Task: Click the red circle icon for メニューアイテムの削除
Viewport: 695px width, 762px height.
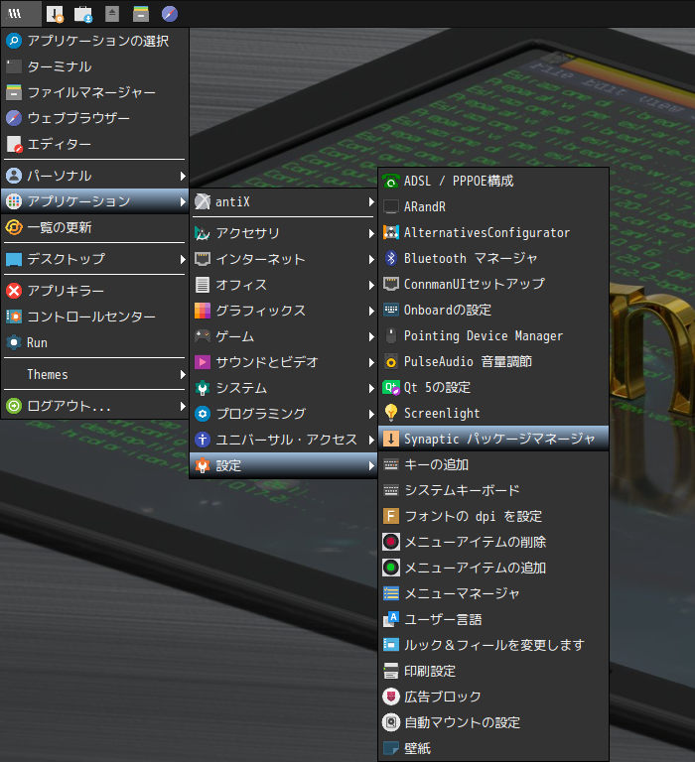Action: [391, 542]
